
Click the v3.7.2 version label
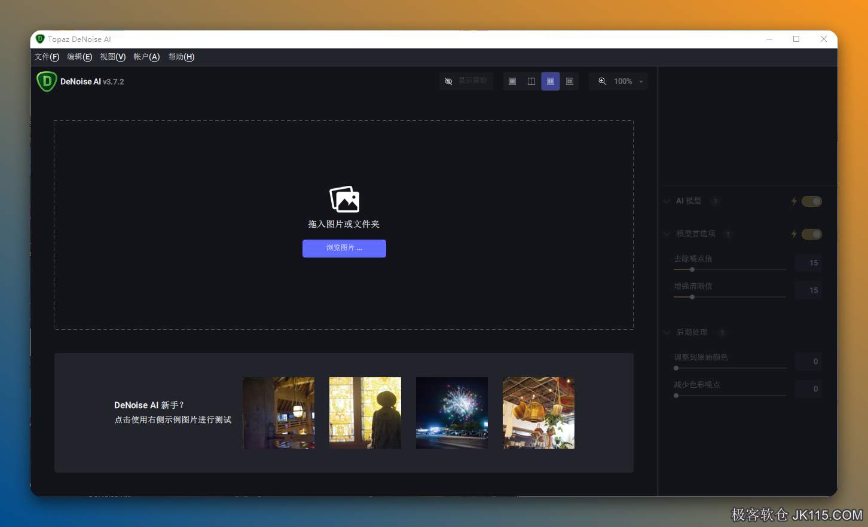[x=114, y=82]
